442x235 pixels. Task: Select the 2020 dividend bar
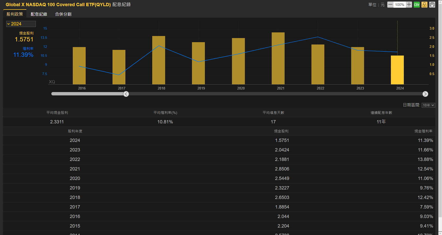coord(238,61)
